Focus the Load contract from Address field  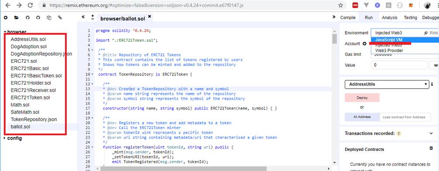coord(405,117)
